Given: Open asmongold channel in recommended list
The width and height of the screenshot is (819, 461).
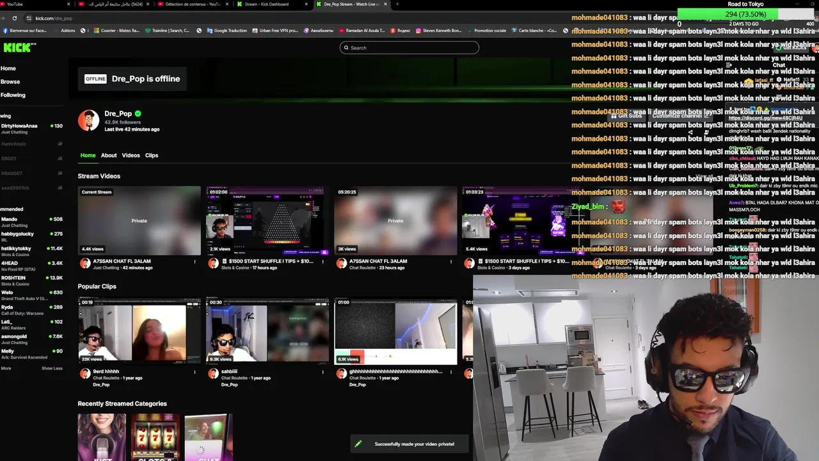Looking at the screenshot, I should coord(31,339).
